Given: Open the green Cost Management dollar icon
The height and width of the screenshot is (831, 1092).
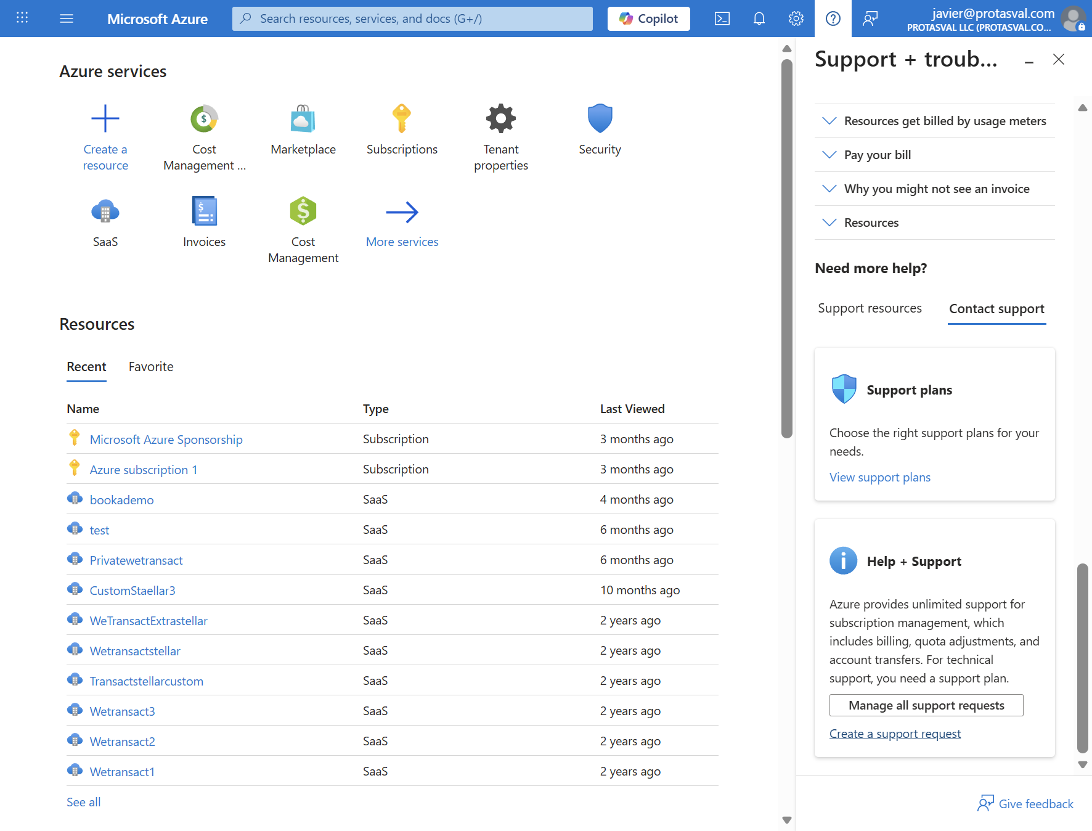Looking at the screenshot, I should [303, 211].
